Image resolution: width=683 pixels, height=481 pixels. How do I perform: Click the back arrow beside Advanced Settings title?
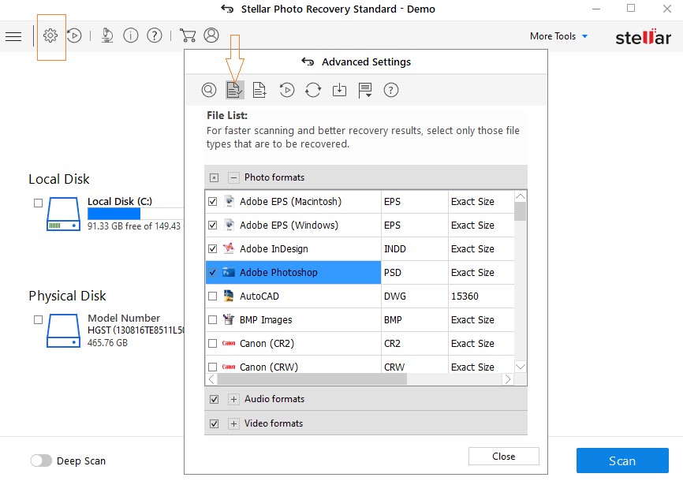308,62
